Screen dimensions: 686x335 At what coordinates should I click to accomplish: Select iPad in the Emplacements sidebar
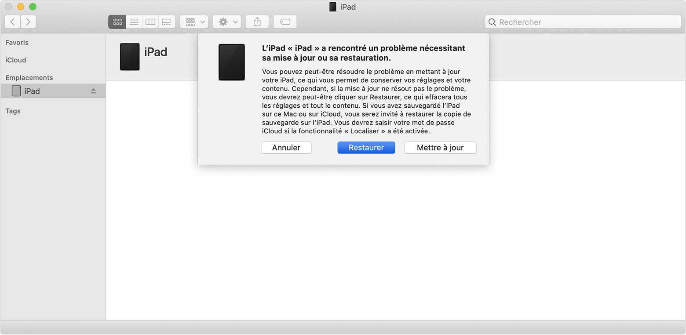pos(32,91)
